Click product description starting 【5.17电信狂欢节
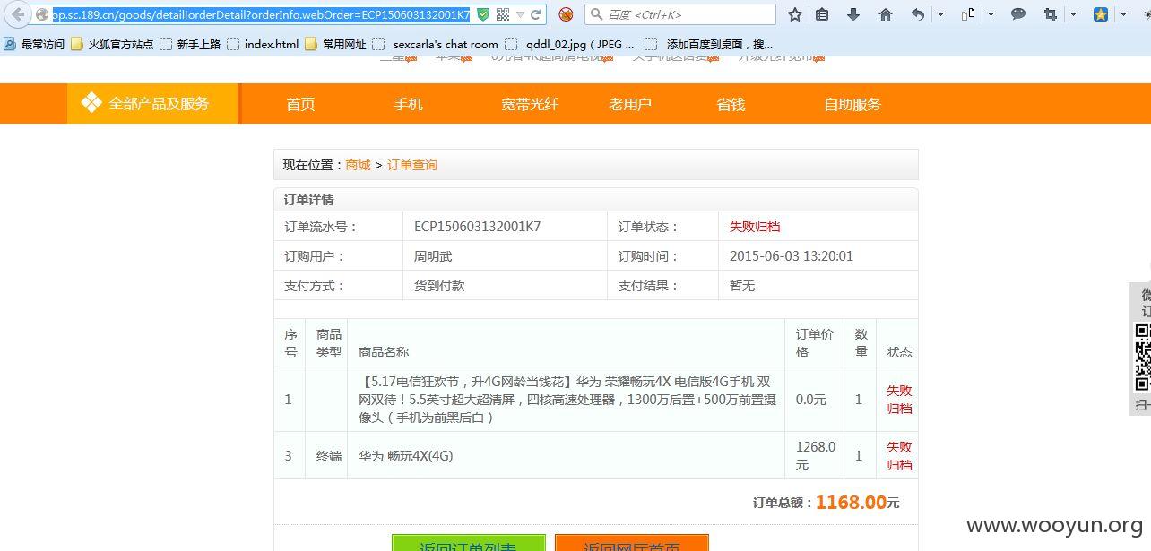This screenshot has width=1151, height=551. 567,399
